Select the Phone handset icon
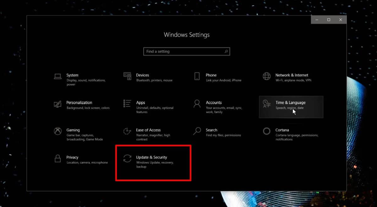This screenshot has width=377, height=207. coord(197,76)
